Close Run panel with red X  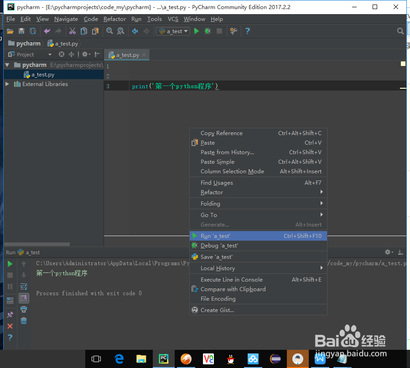pos(10,326)
